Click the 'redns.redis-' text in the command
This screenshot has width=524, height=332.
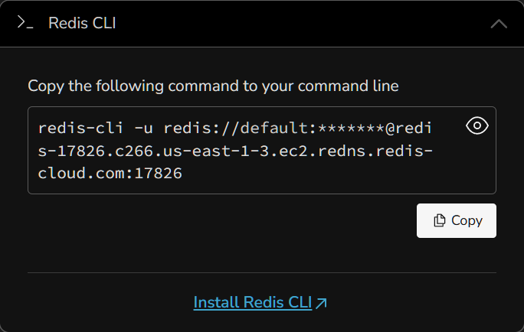[375, 151]
